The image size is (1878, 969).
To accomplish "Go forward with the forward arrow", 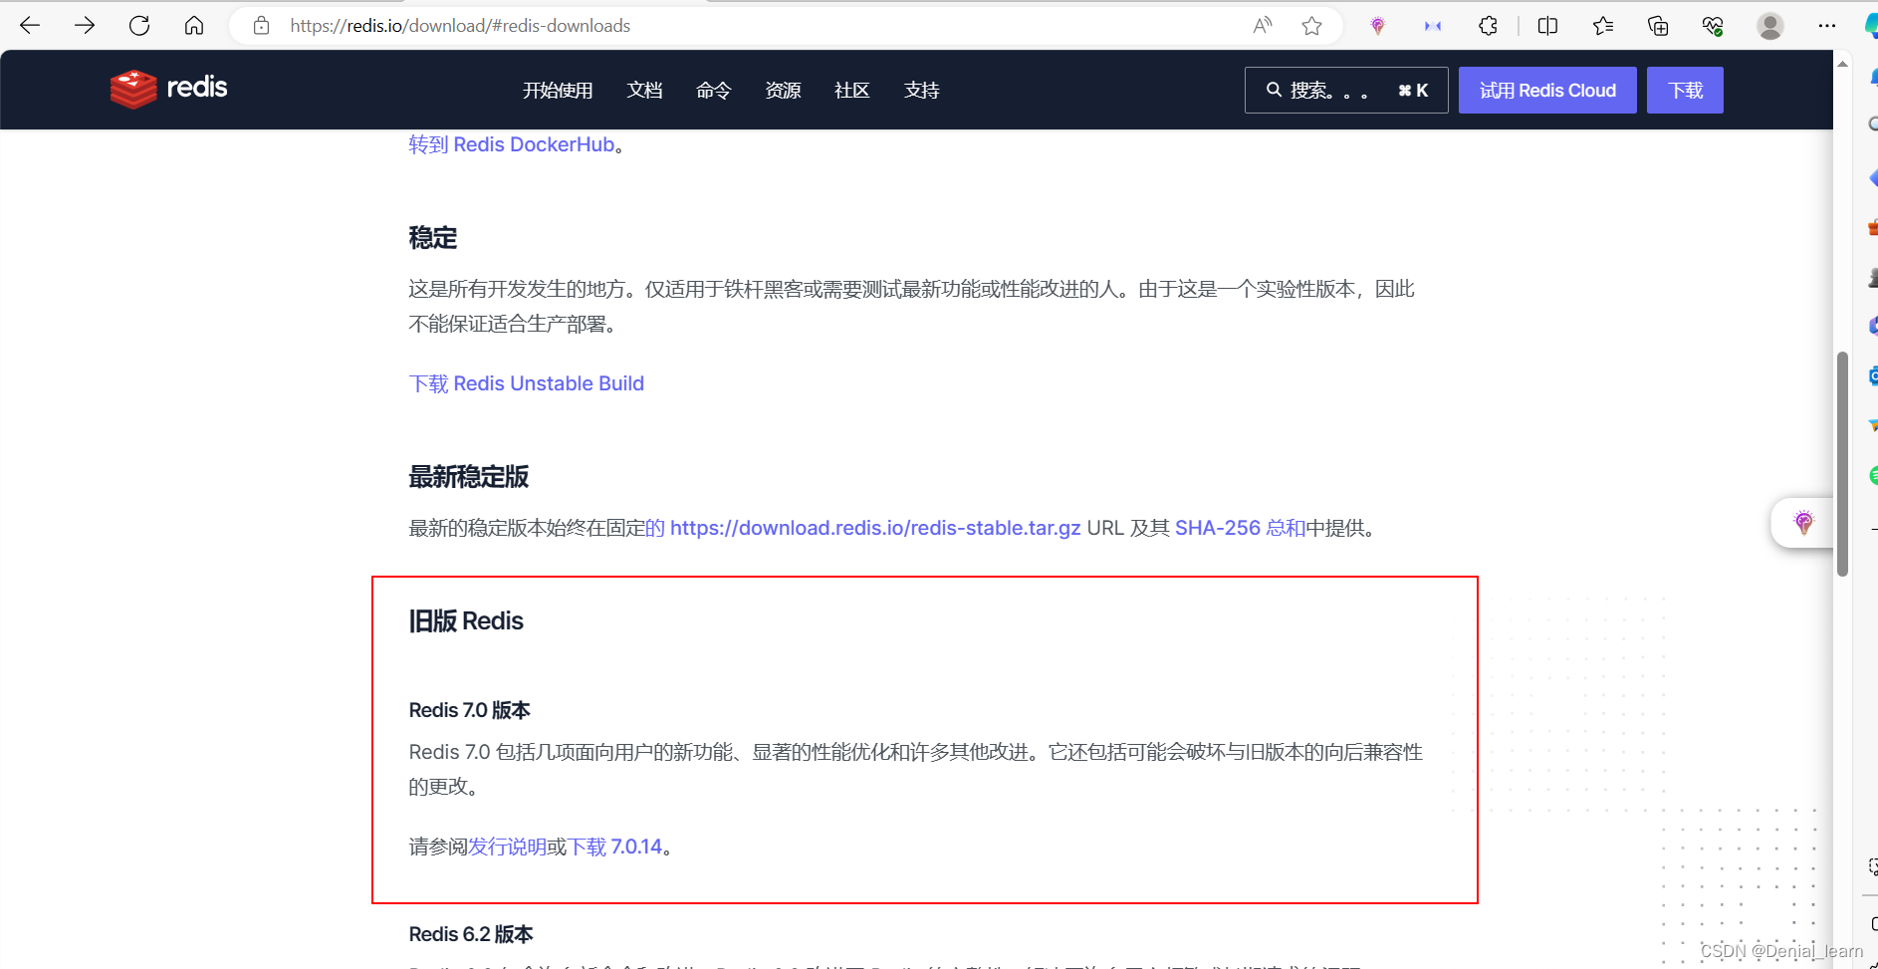I will [x=85, y=26].
